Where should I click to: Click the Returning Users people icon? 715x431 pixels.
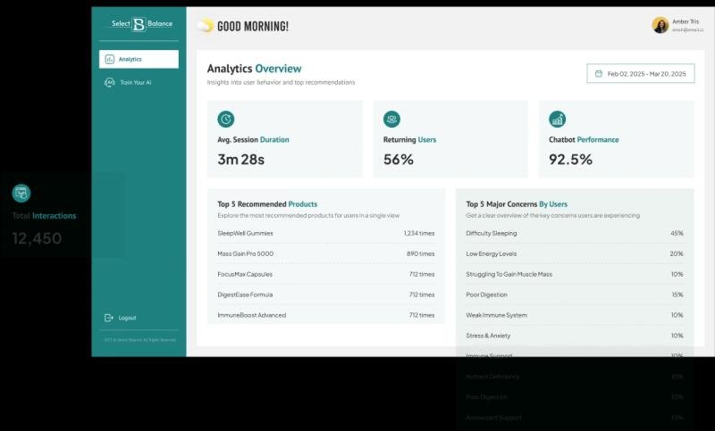[391, 119]
